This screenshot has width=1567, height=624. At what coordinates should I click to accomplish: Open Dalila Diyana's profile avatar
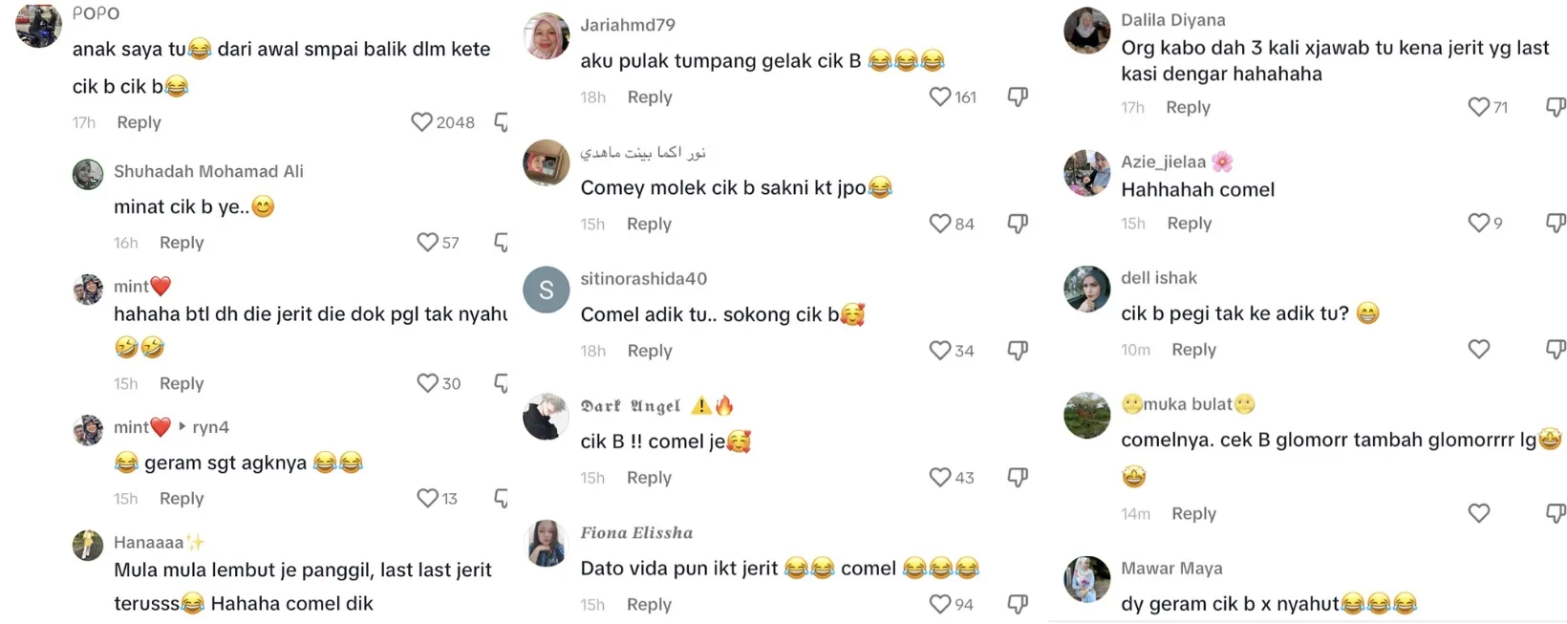tap(1087, 31)
